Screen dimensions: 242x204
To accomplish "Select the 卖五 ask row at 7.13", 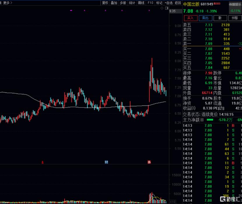I will tap(212, 25).
